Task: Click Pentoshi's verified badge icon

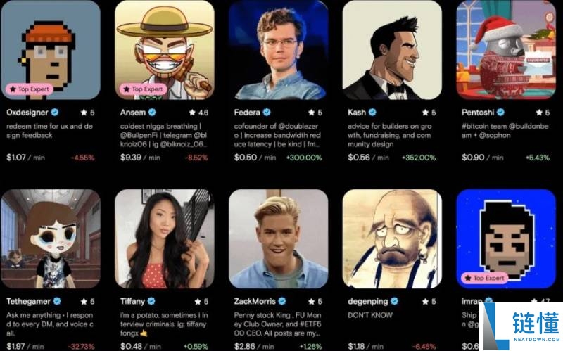Action: 502,113
